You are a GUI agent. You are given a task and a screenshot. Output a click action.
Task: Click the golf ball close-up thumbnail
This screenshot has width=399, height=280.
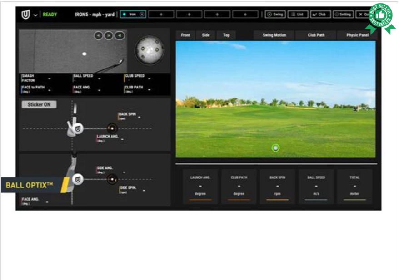click(x=149, y=50)
